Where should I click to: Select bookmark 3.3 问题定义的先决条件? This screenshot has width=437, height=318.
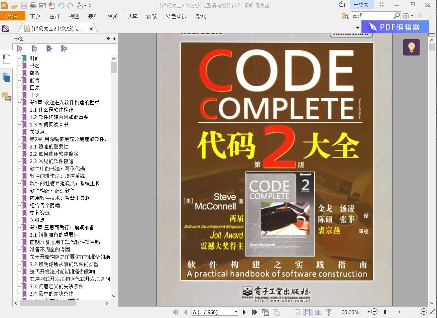click(57, 286)
